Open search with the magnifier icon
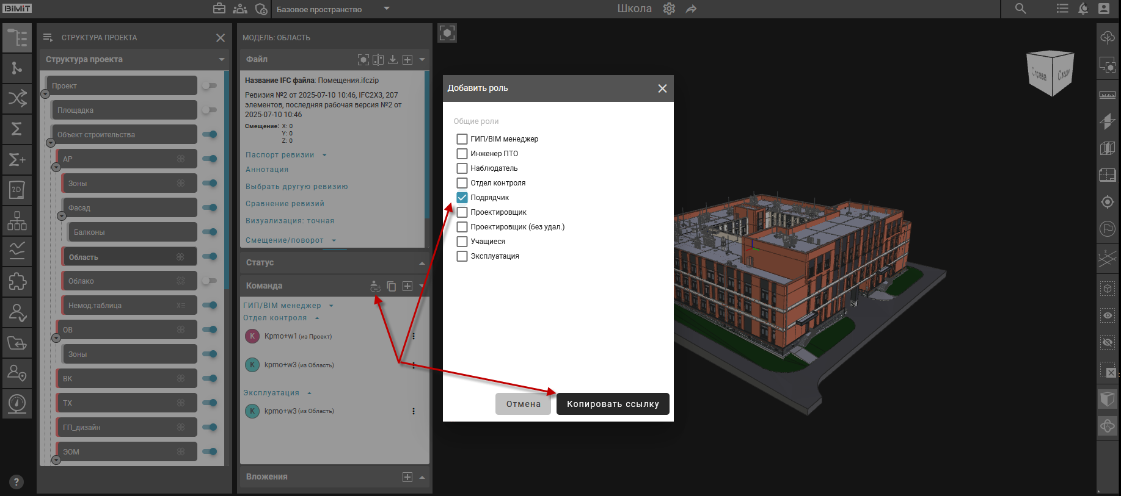The width and height of the screenshot is (1121, 496). coord(1021,9)
